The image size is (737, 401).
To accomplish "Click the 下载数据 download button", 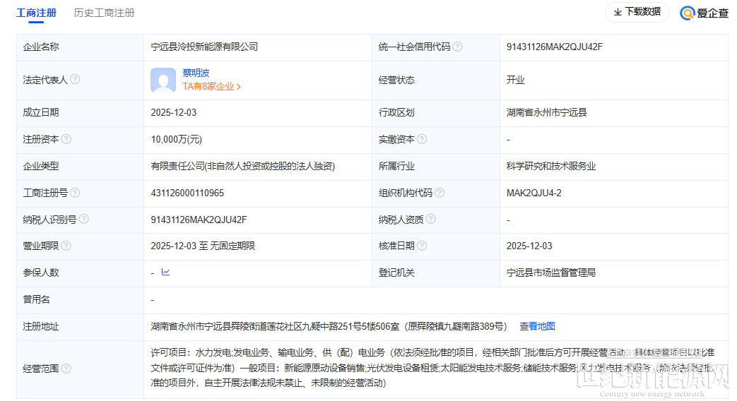I will click(x=637, y=12).
